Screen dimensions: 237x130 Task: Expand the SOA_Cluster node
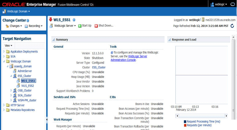(x=11, y=95)
